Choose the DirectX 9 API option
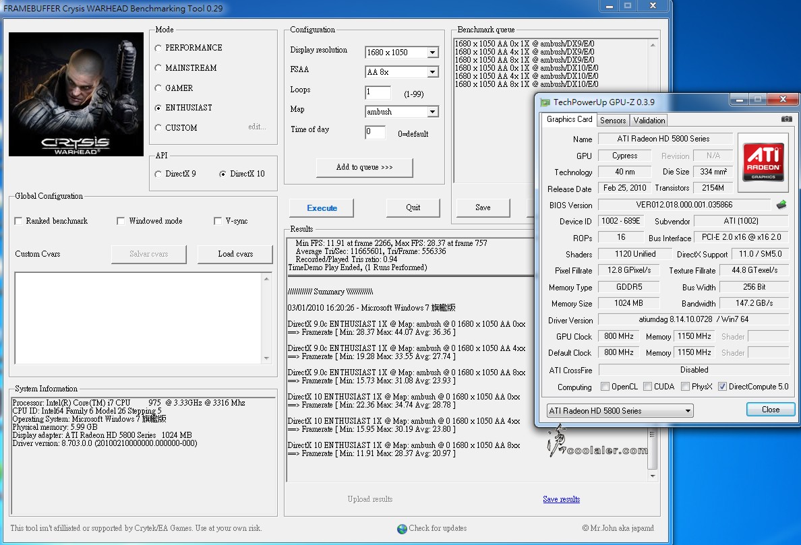Screen dimensions: 801x545 click(x=158, y=174)
